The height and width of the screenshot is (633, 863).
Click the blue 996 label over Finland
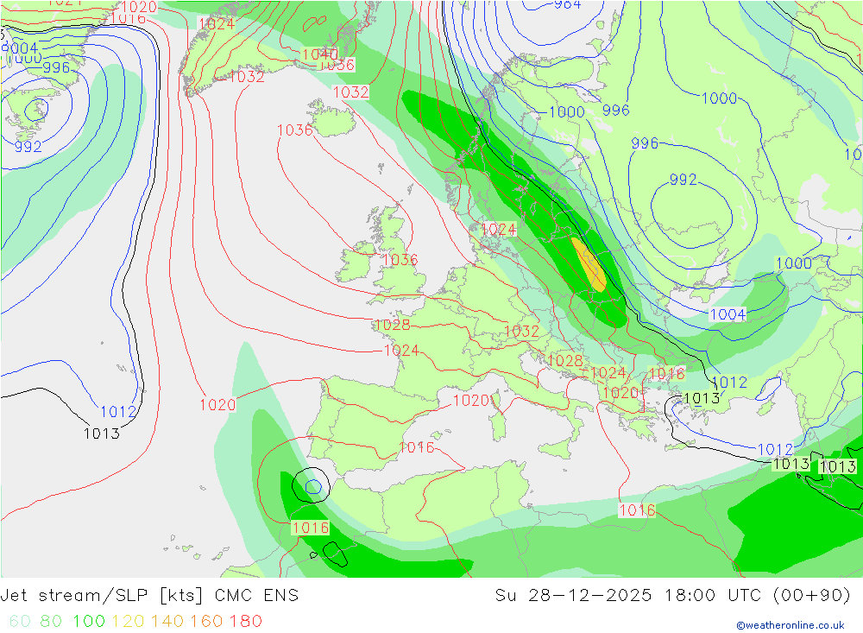pyautogui.click(x=616, y=111)
